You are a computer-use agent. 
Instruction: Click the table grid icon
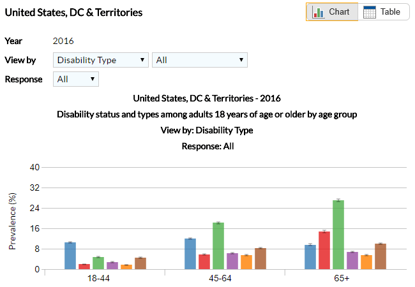pos(370,12)
